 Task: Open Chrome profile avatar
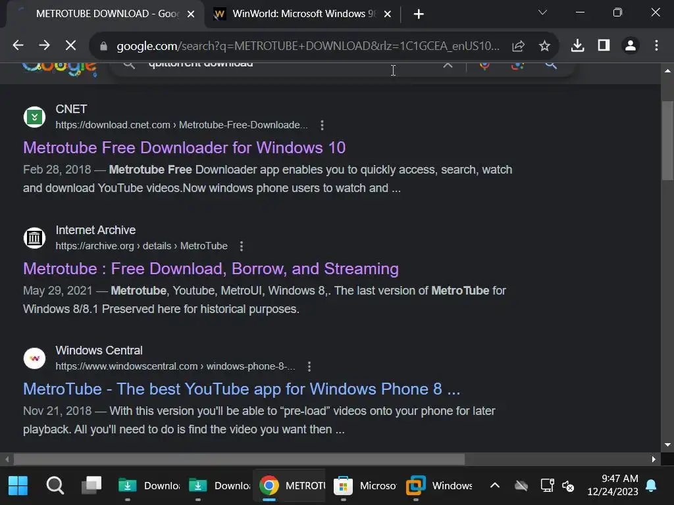pyautogui.click(x=631, y=45)
